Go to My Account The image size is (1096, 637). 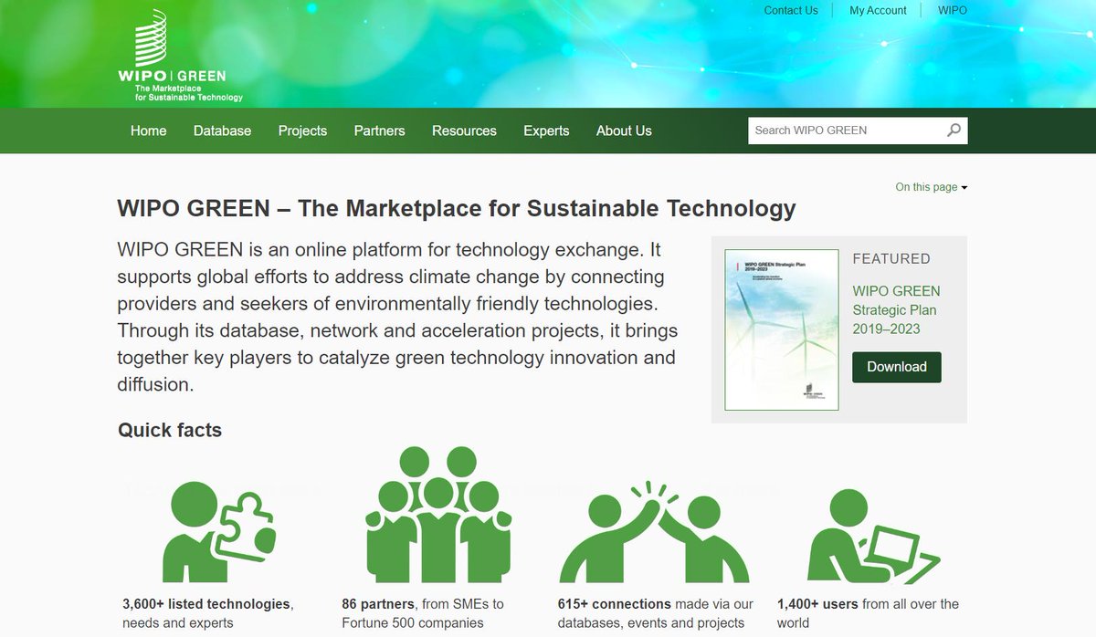(878, 11)
